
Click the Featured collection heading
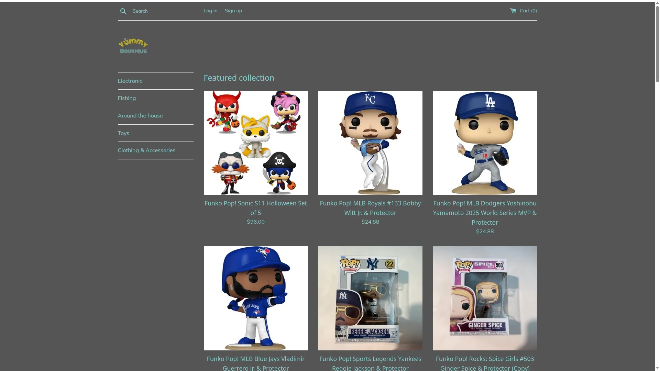[239, 78]
